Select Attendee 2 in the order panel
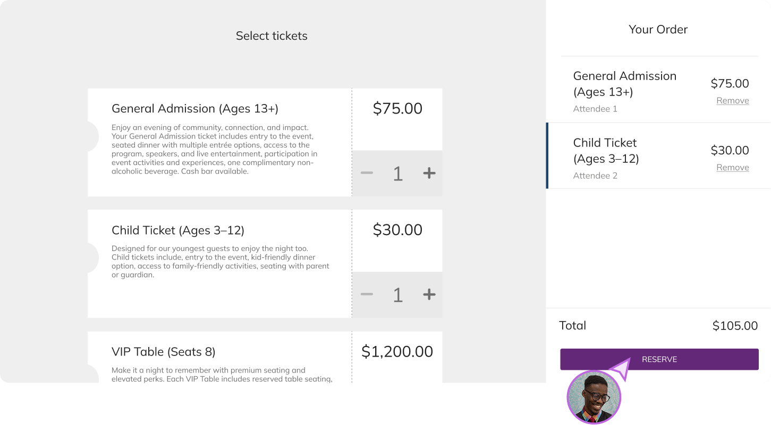This screenshot has height=425, width=771. point(595,175)
